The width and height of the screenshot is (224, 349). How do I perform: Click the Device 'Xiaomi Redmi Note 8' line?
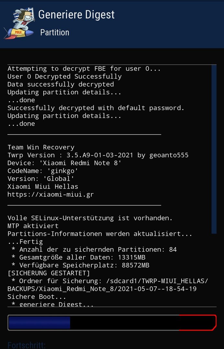64,163
